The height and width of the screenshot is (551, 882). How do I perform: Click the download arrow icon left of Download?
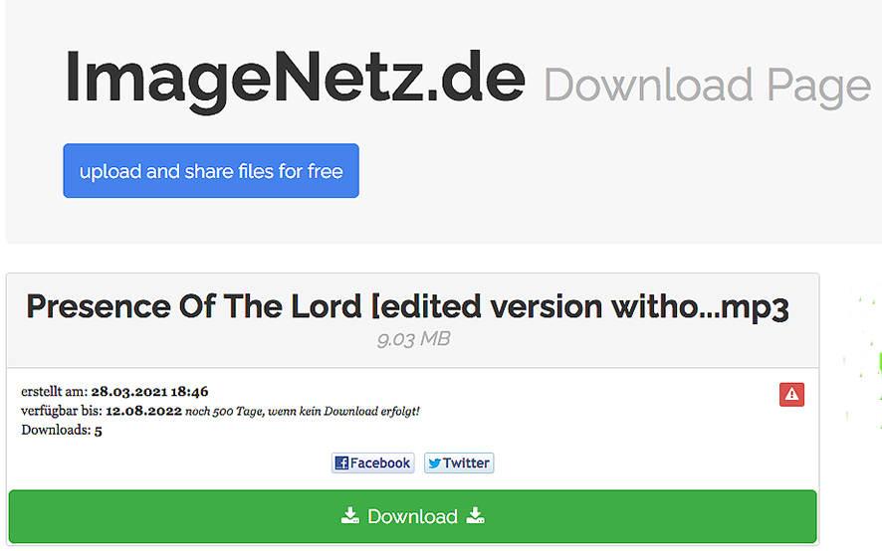tap(349, 515)
